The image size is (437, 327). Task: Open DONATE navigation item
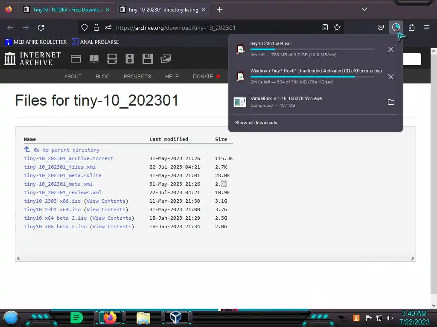click(206, 77)
